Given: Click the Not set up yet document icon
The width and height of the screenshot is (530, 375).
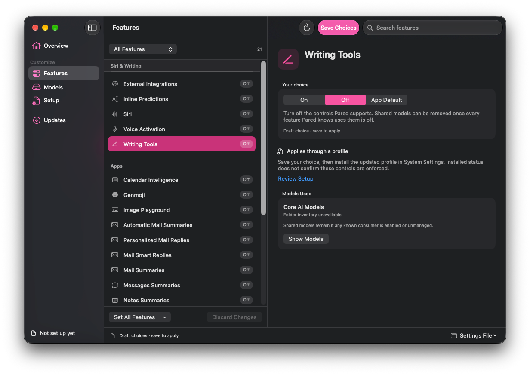Looking at the screenshot, I should [34, 333].
